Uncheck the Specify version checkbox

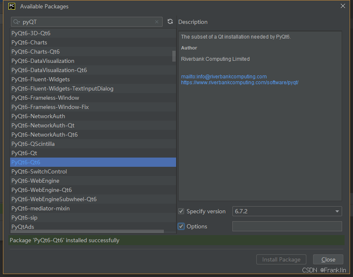(181, 211)
